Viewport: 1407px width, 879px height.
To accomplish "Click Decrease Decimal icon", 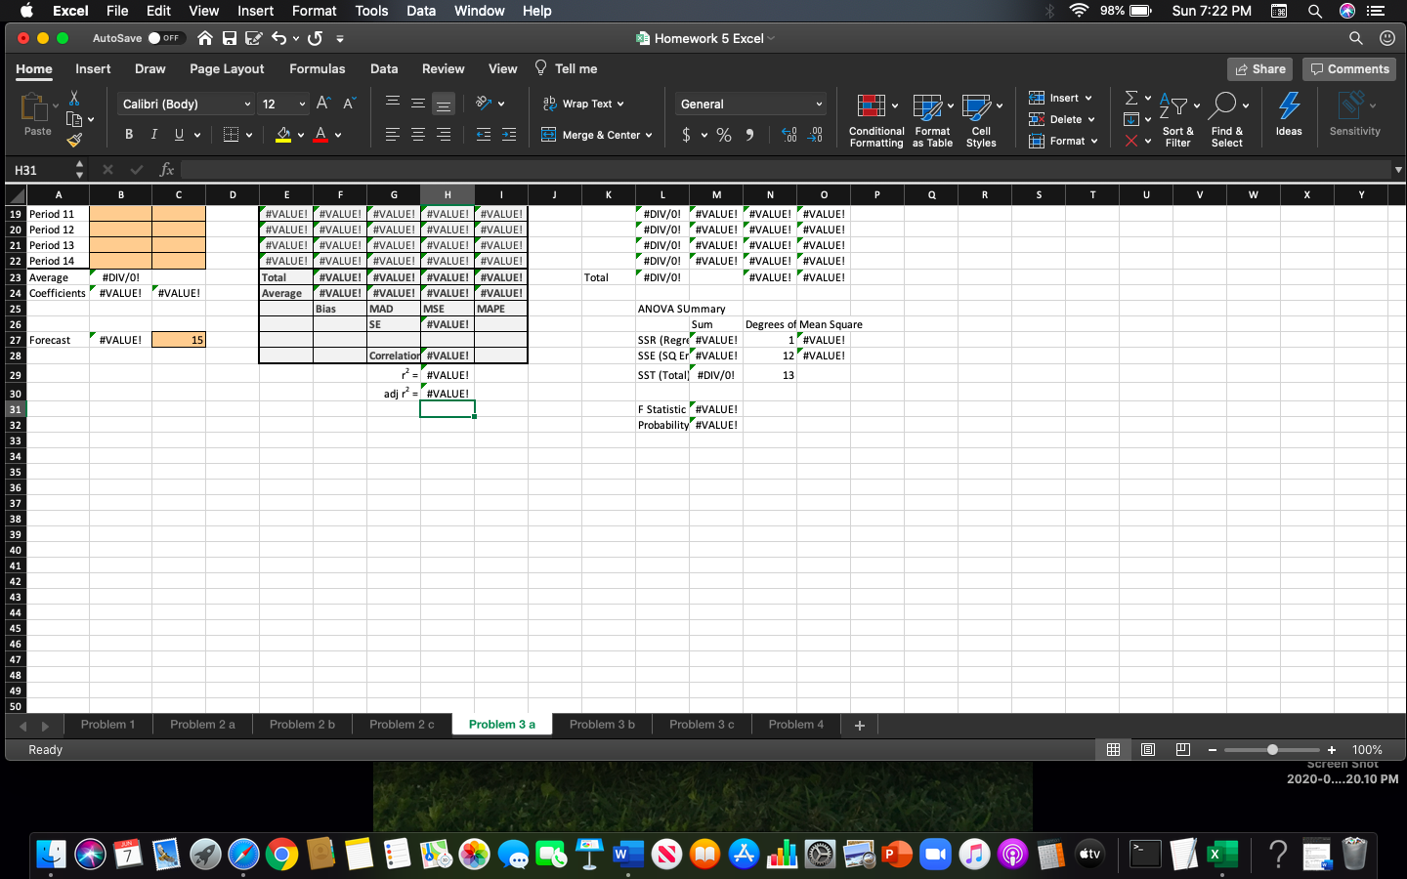I will point(817,135).
